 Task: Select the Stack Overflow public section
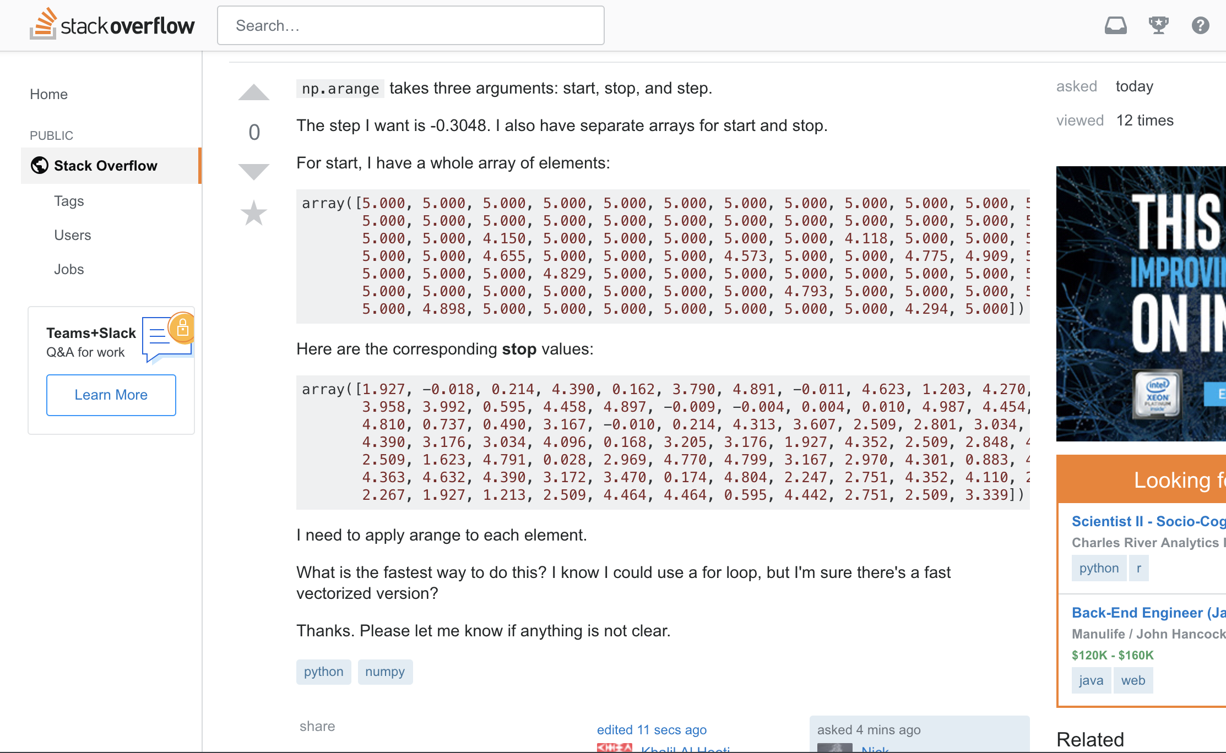(106, 166)
